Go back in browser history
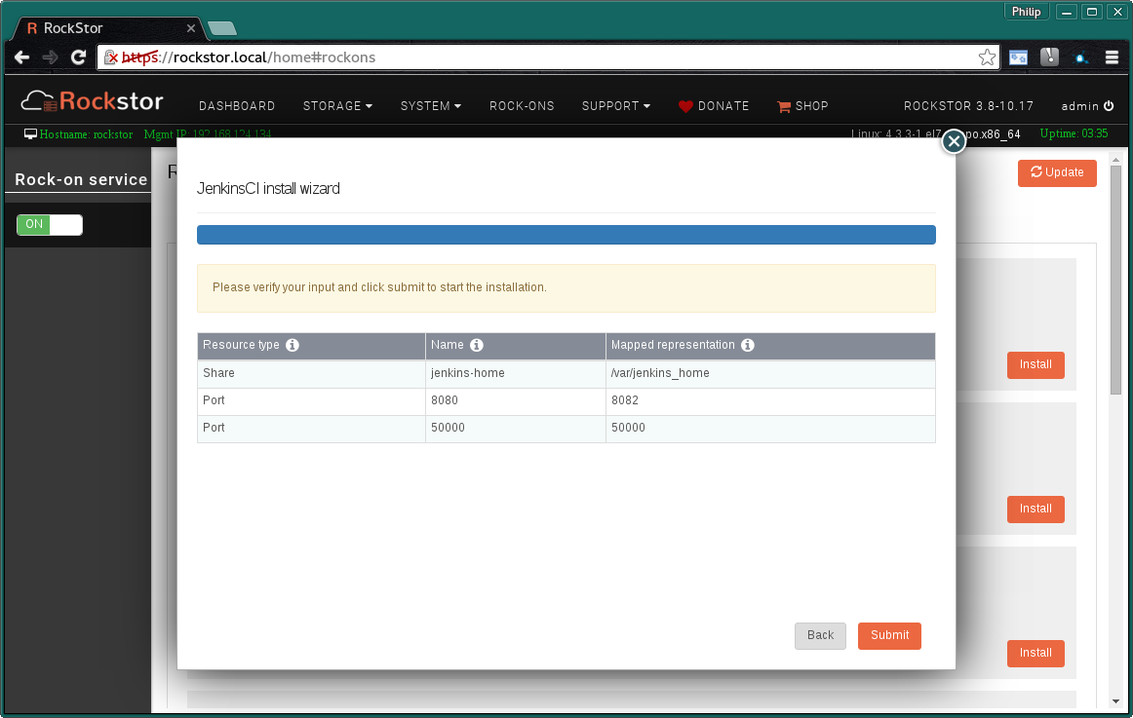This screenshot has height=718, width=1133. 21,57
